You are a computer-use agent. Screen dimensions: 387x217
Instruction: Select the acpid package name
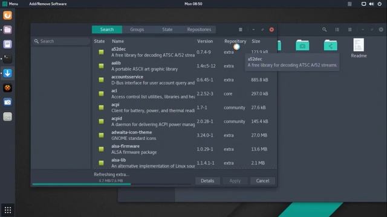tap(117, 118)
